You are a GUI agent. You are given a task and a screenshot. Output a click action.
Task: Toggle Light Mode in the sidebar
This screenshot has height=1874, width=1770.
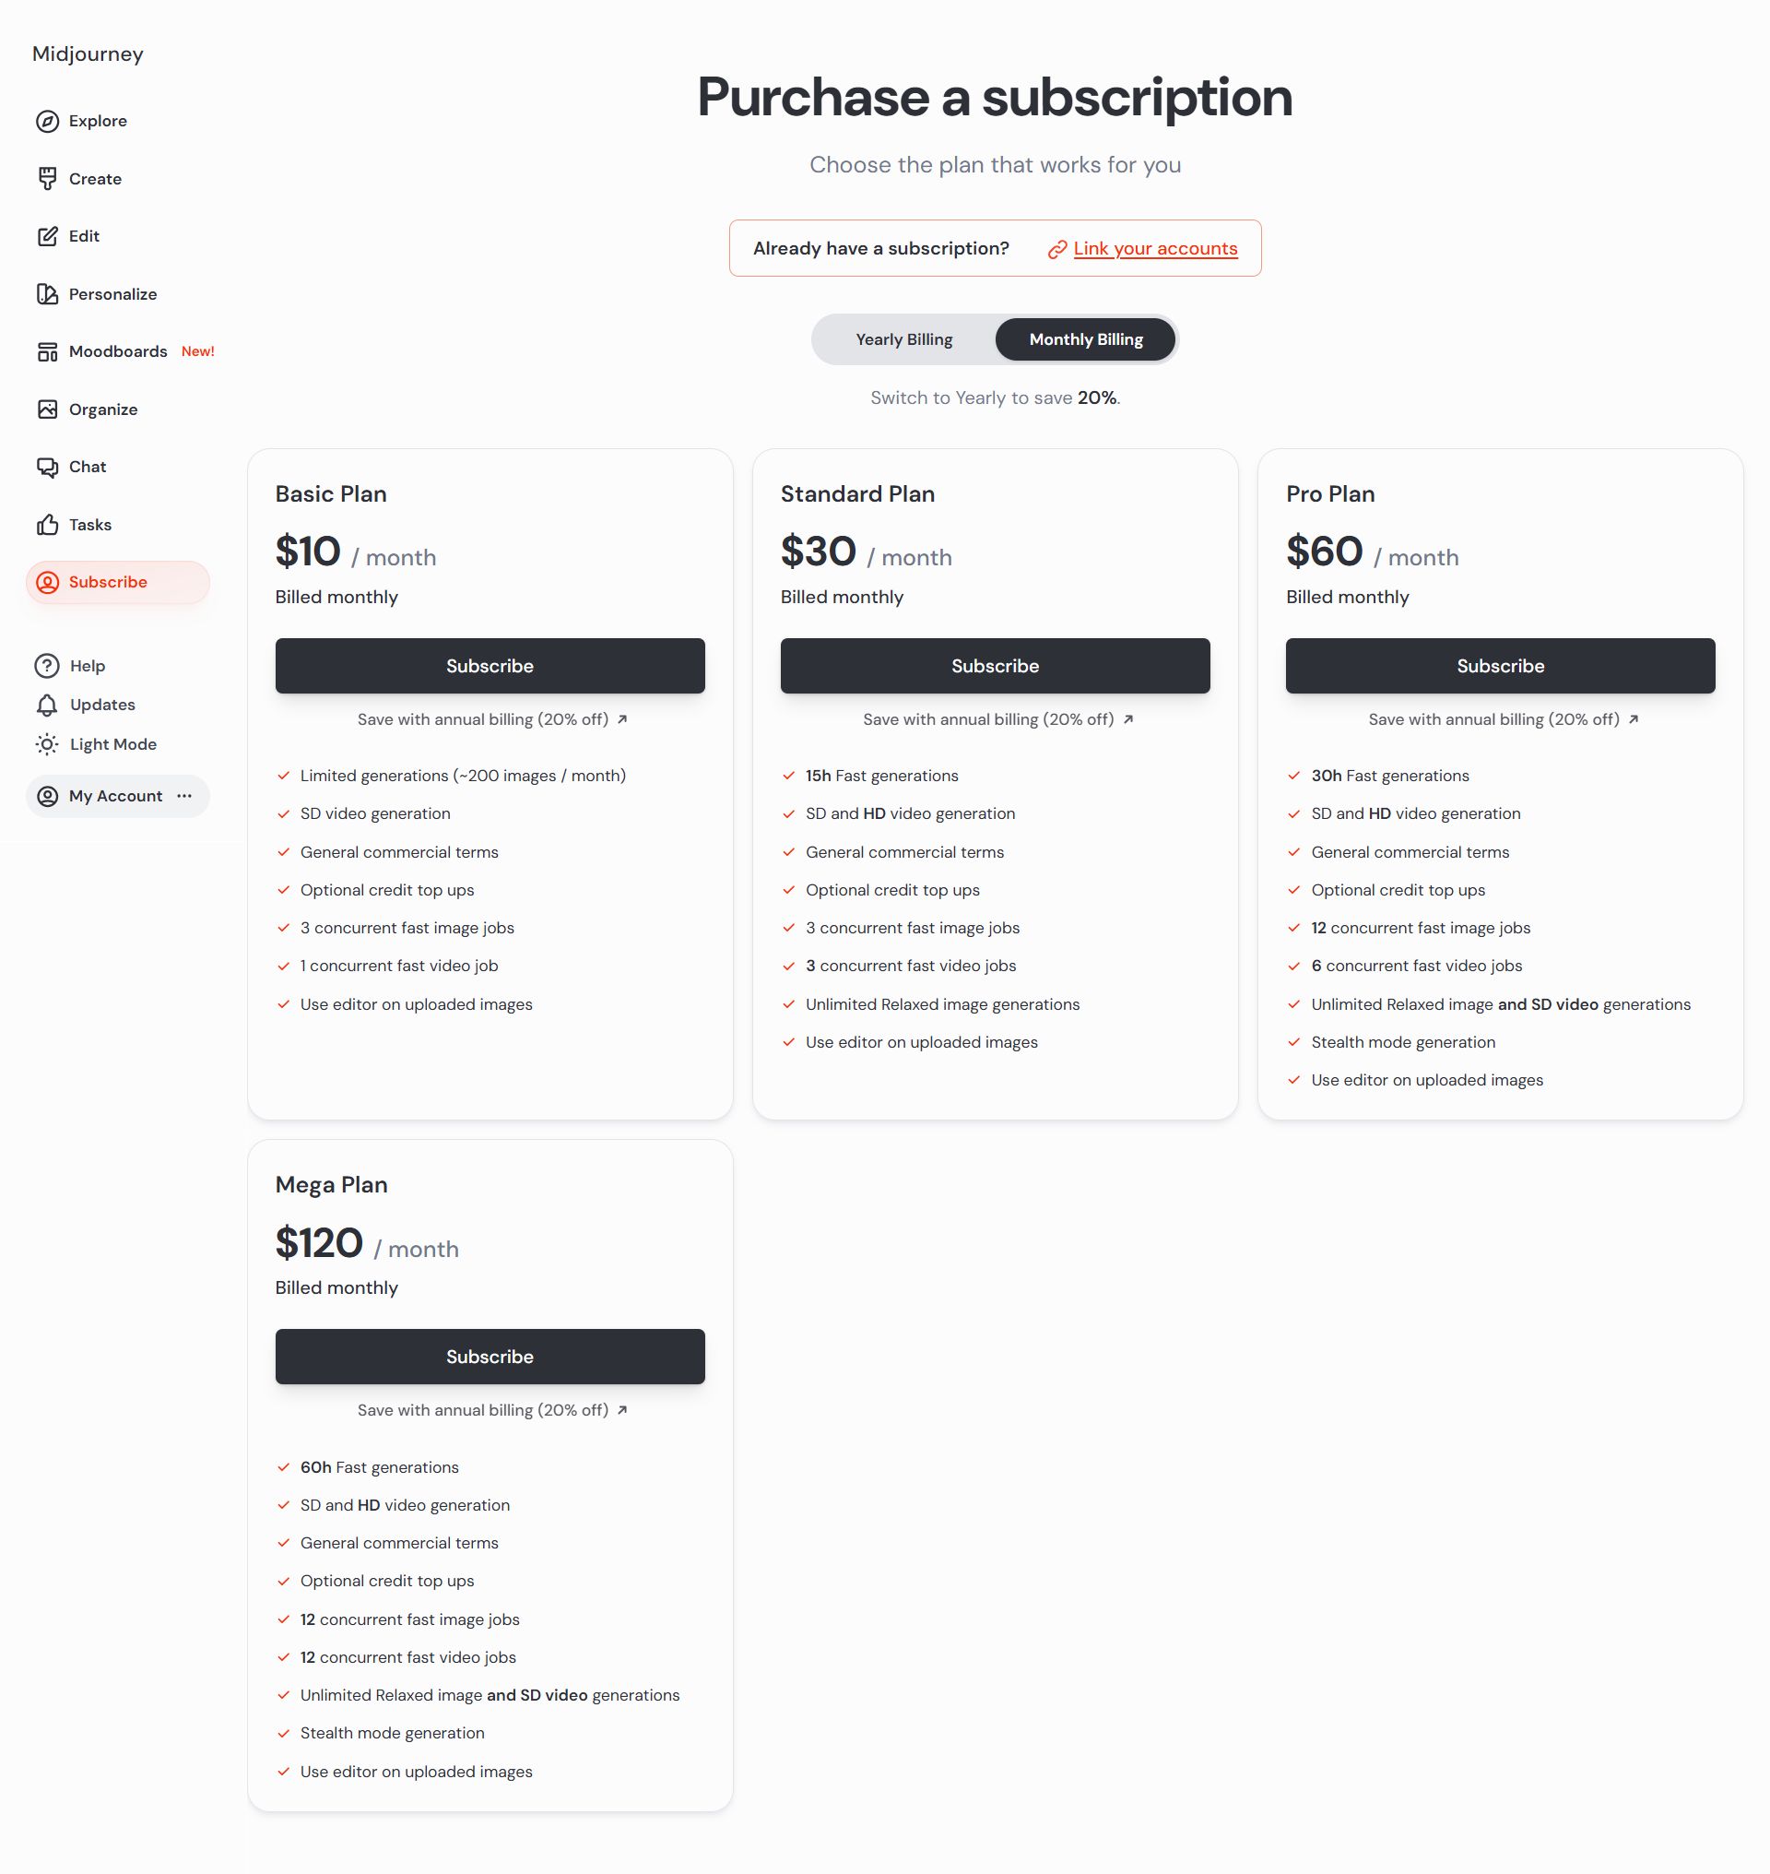(x=96, y=744)
